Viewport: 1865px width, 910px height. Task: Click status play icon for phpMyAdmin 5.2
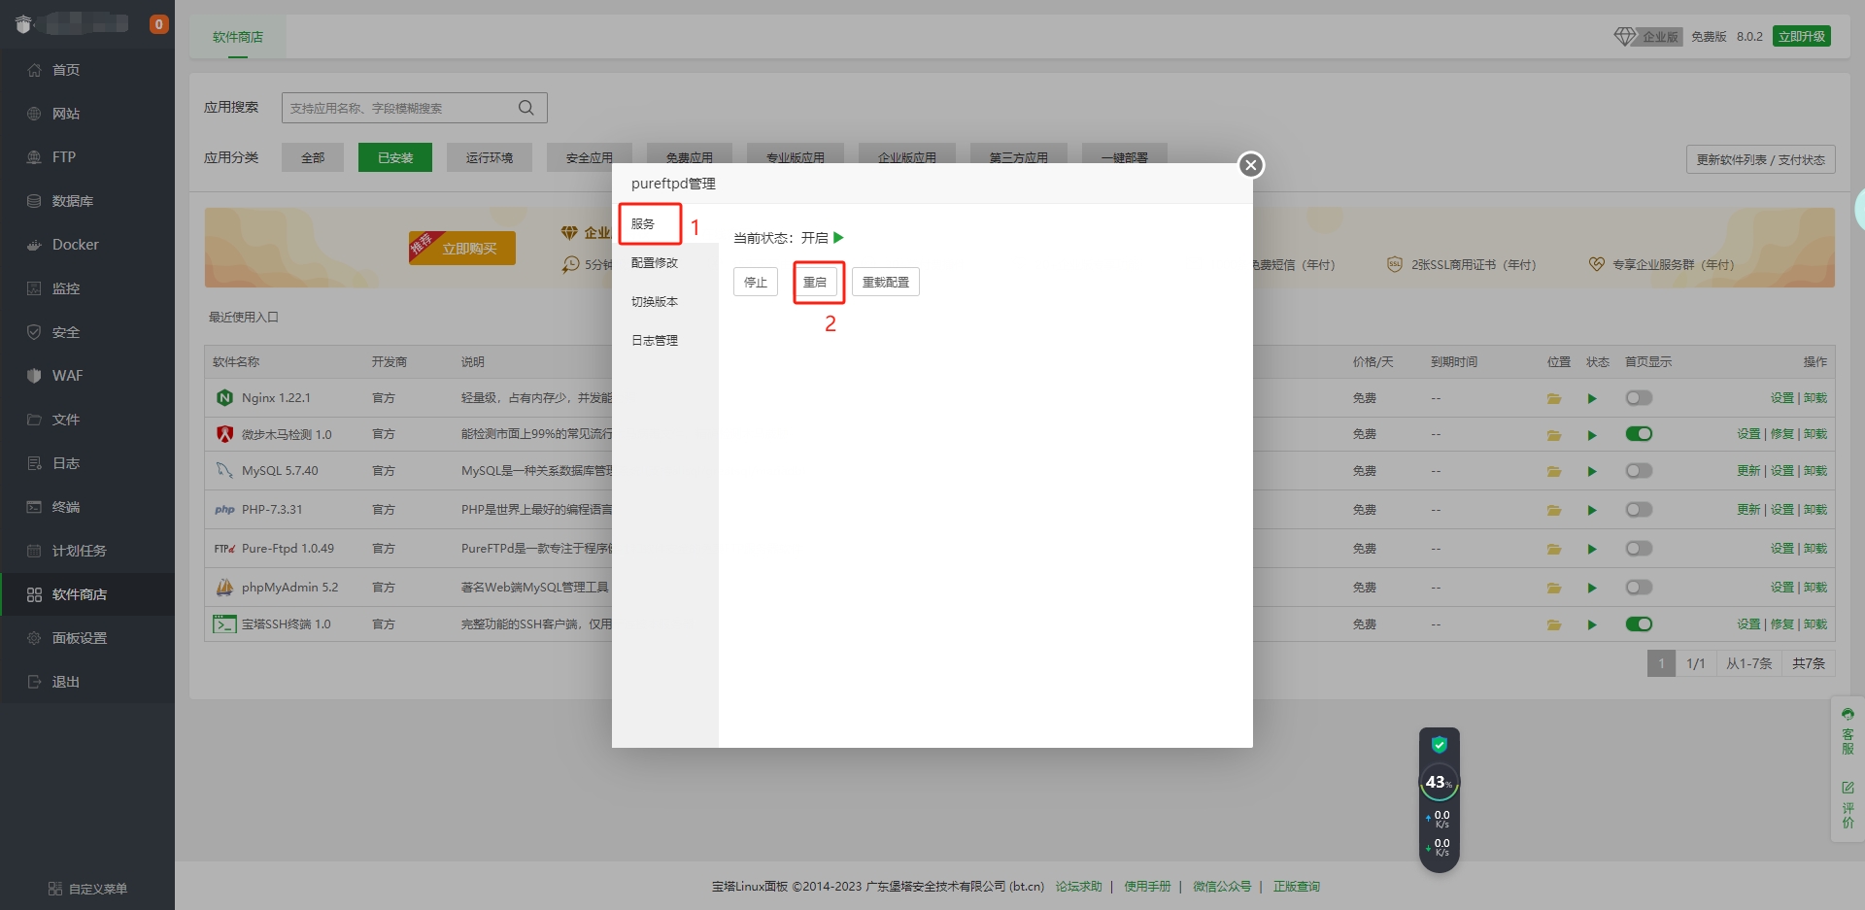[1592, 588]
